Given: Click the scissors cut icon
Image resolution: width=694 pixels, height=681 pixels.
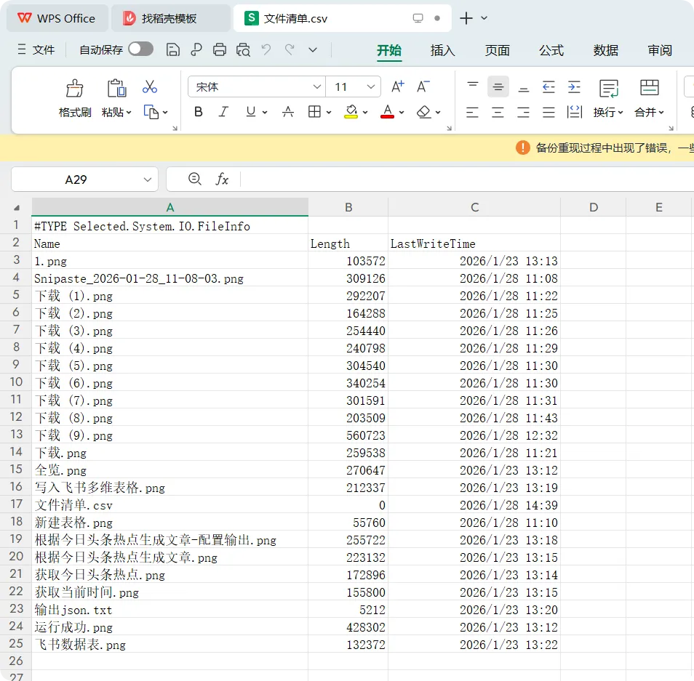Looking at the screenshot, I should (x=150, y=86).
